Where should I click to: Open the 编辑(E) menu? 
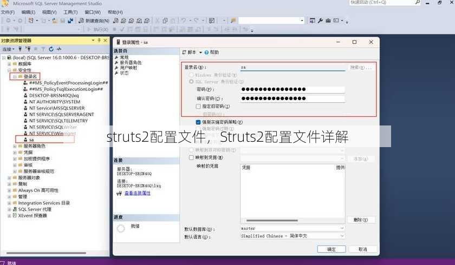pos(28,12)
